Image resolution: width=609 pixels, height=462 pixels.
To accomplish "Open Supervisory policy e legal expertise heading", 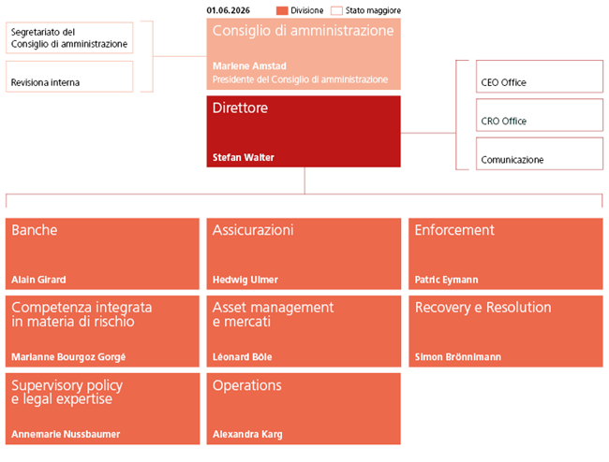I will coord(67,392).
